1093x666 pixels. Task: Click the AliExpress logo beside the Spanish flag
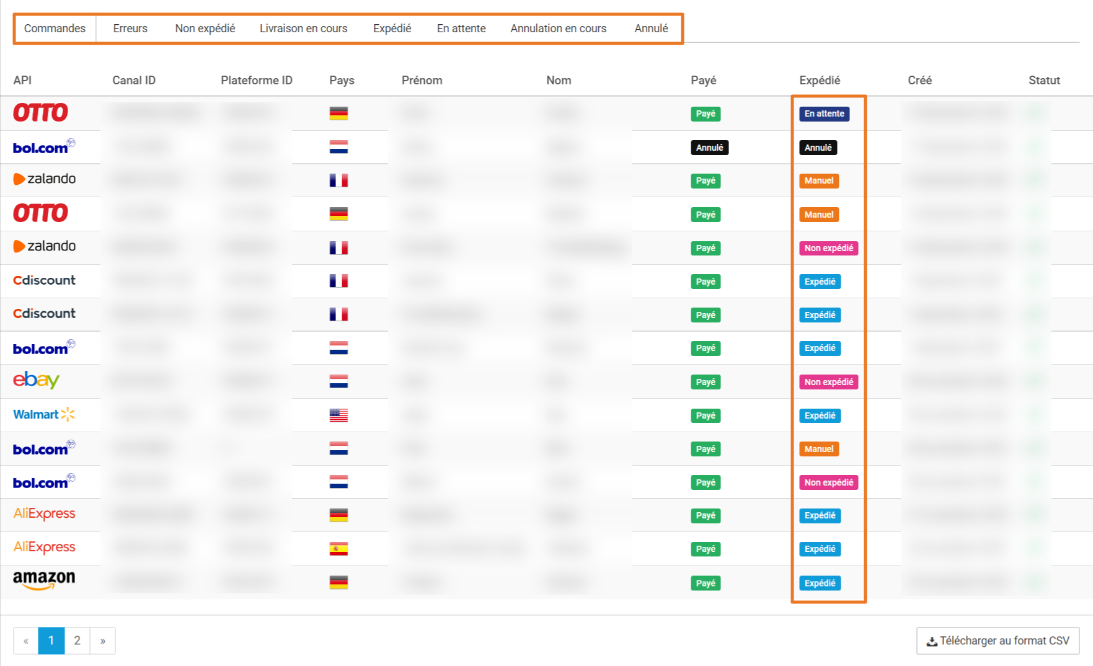coord(44,547)
